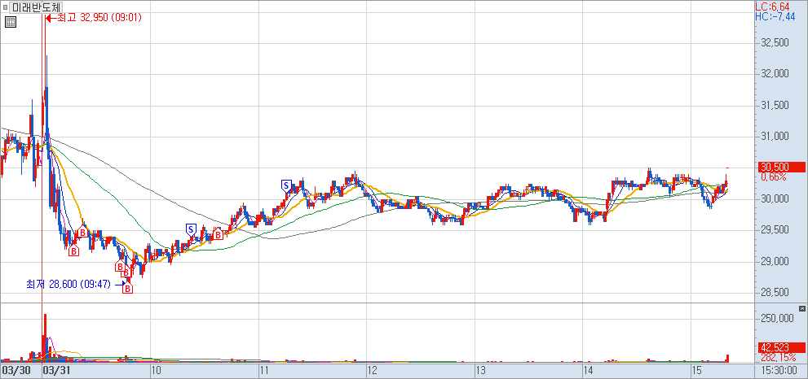808x379 pixels.
Task: Click the 최저 28,600 (09:47) low marker
Action: 75,284
